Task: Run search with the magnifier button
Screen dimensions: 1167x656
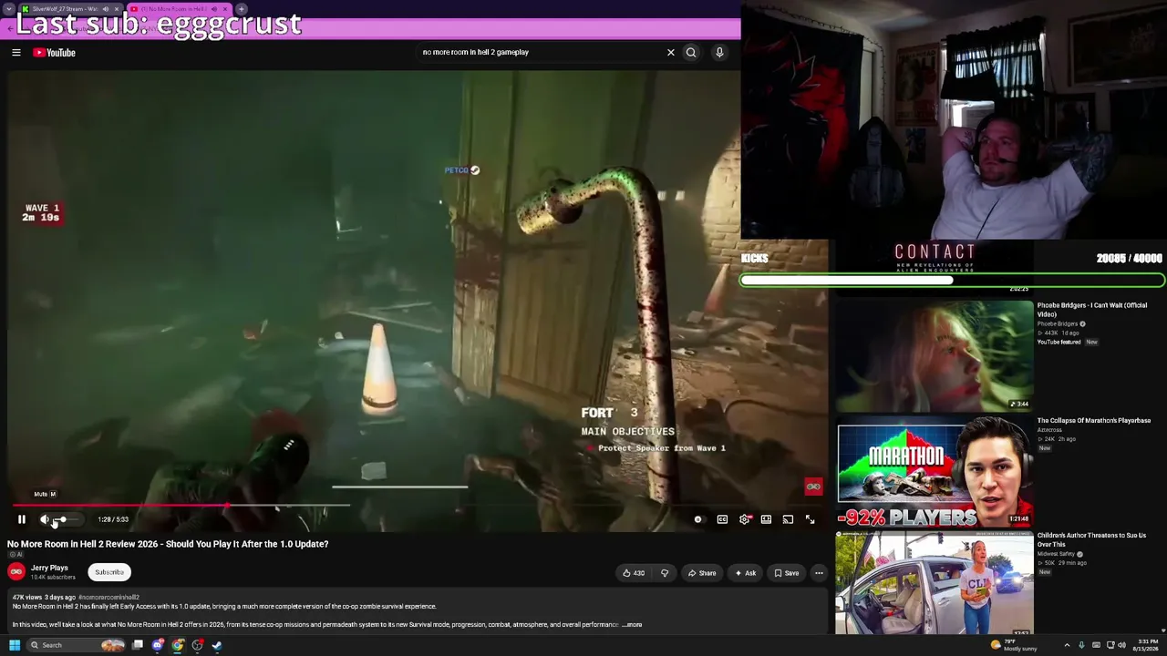Action: pyautogui.click(x=691, y=52)
